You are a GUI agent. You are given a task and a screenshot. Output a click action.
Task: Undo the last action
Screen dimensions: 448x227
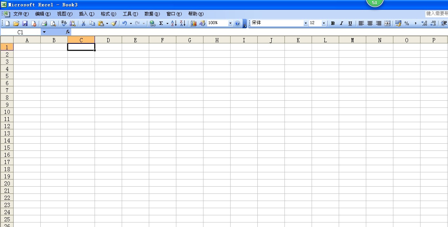point(125,23)
